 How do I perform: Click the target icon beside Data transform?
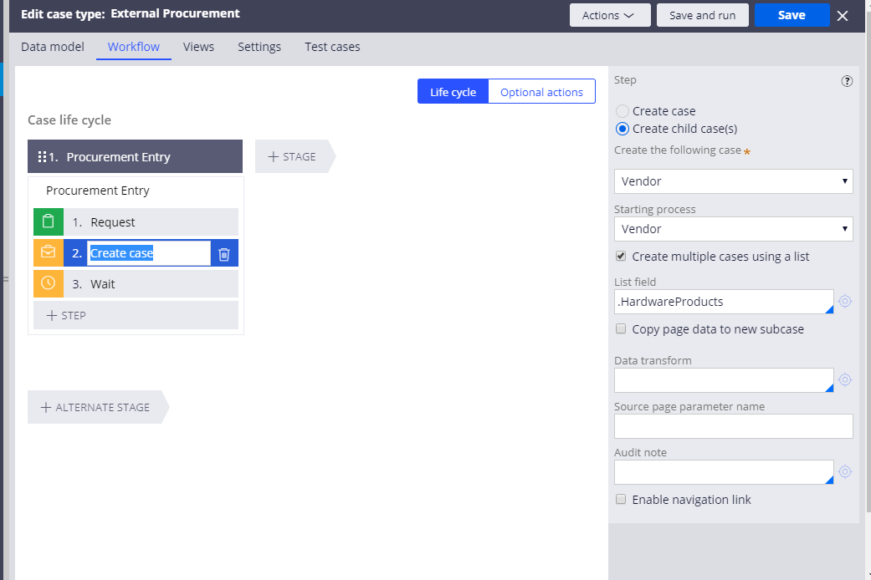(x=845, y=380)
